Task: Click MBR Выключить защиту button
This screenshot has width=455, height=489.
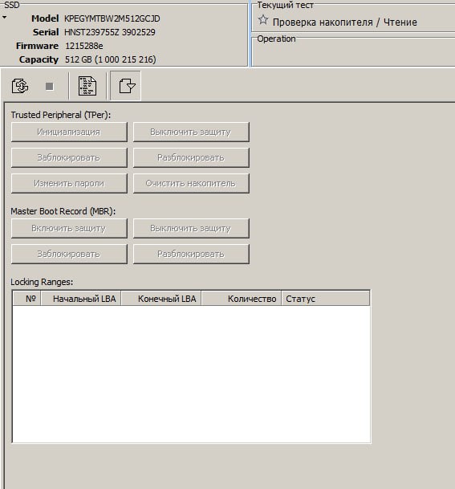Action: click(x=191, y=228)
